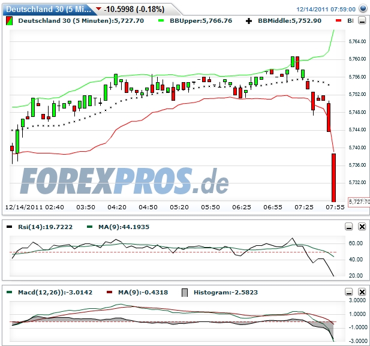Click the 07:55 time axis label
The height and width of the screenshot is (346, 370).
(x=335, y=207)
